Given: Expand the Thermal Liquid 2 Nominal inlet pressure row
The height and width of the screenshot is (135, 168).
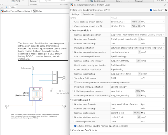Looking at the screenshot, I should click(x=73, y=113).
